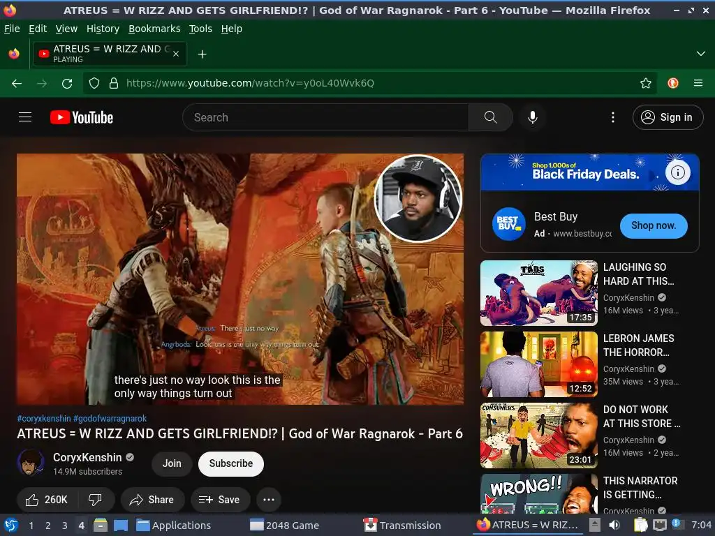
Task: Reload the current page
Action: (67, 83)
